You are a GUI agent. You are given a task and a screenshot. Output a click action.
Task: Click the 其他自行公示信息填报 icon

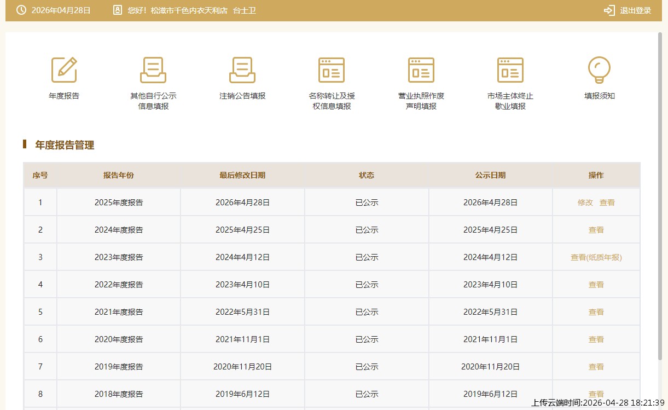tap(153, 70)
